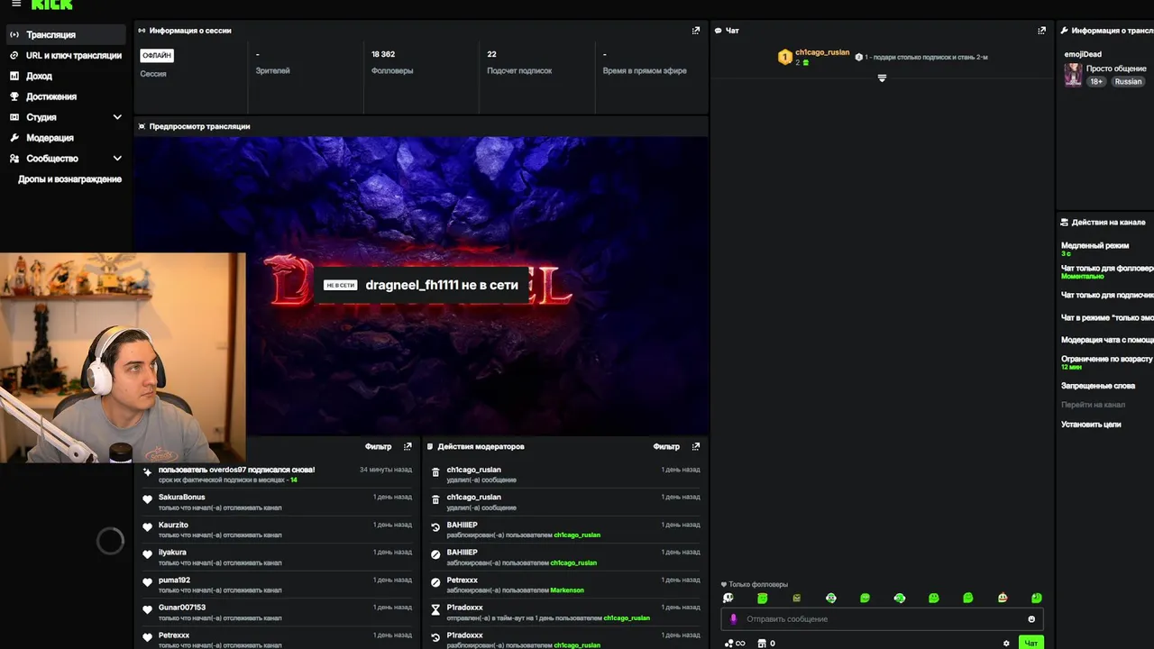The height and width of the screenshot is (649, 1154).
Task: Pop out the chat panel
Action: coord(1042,31)
